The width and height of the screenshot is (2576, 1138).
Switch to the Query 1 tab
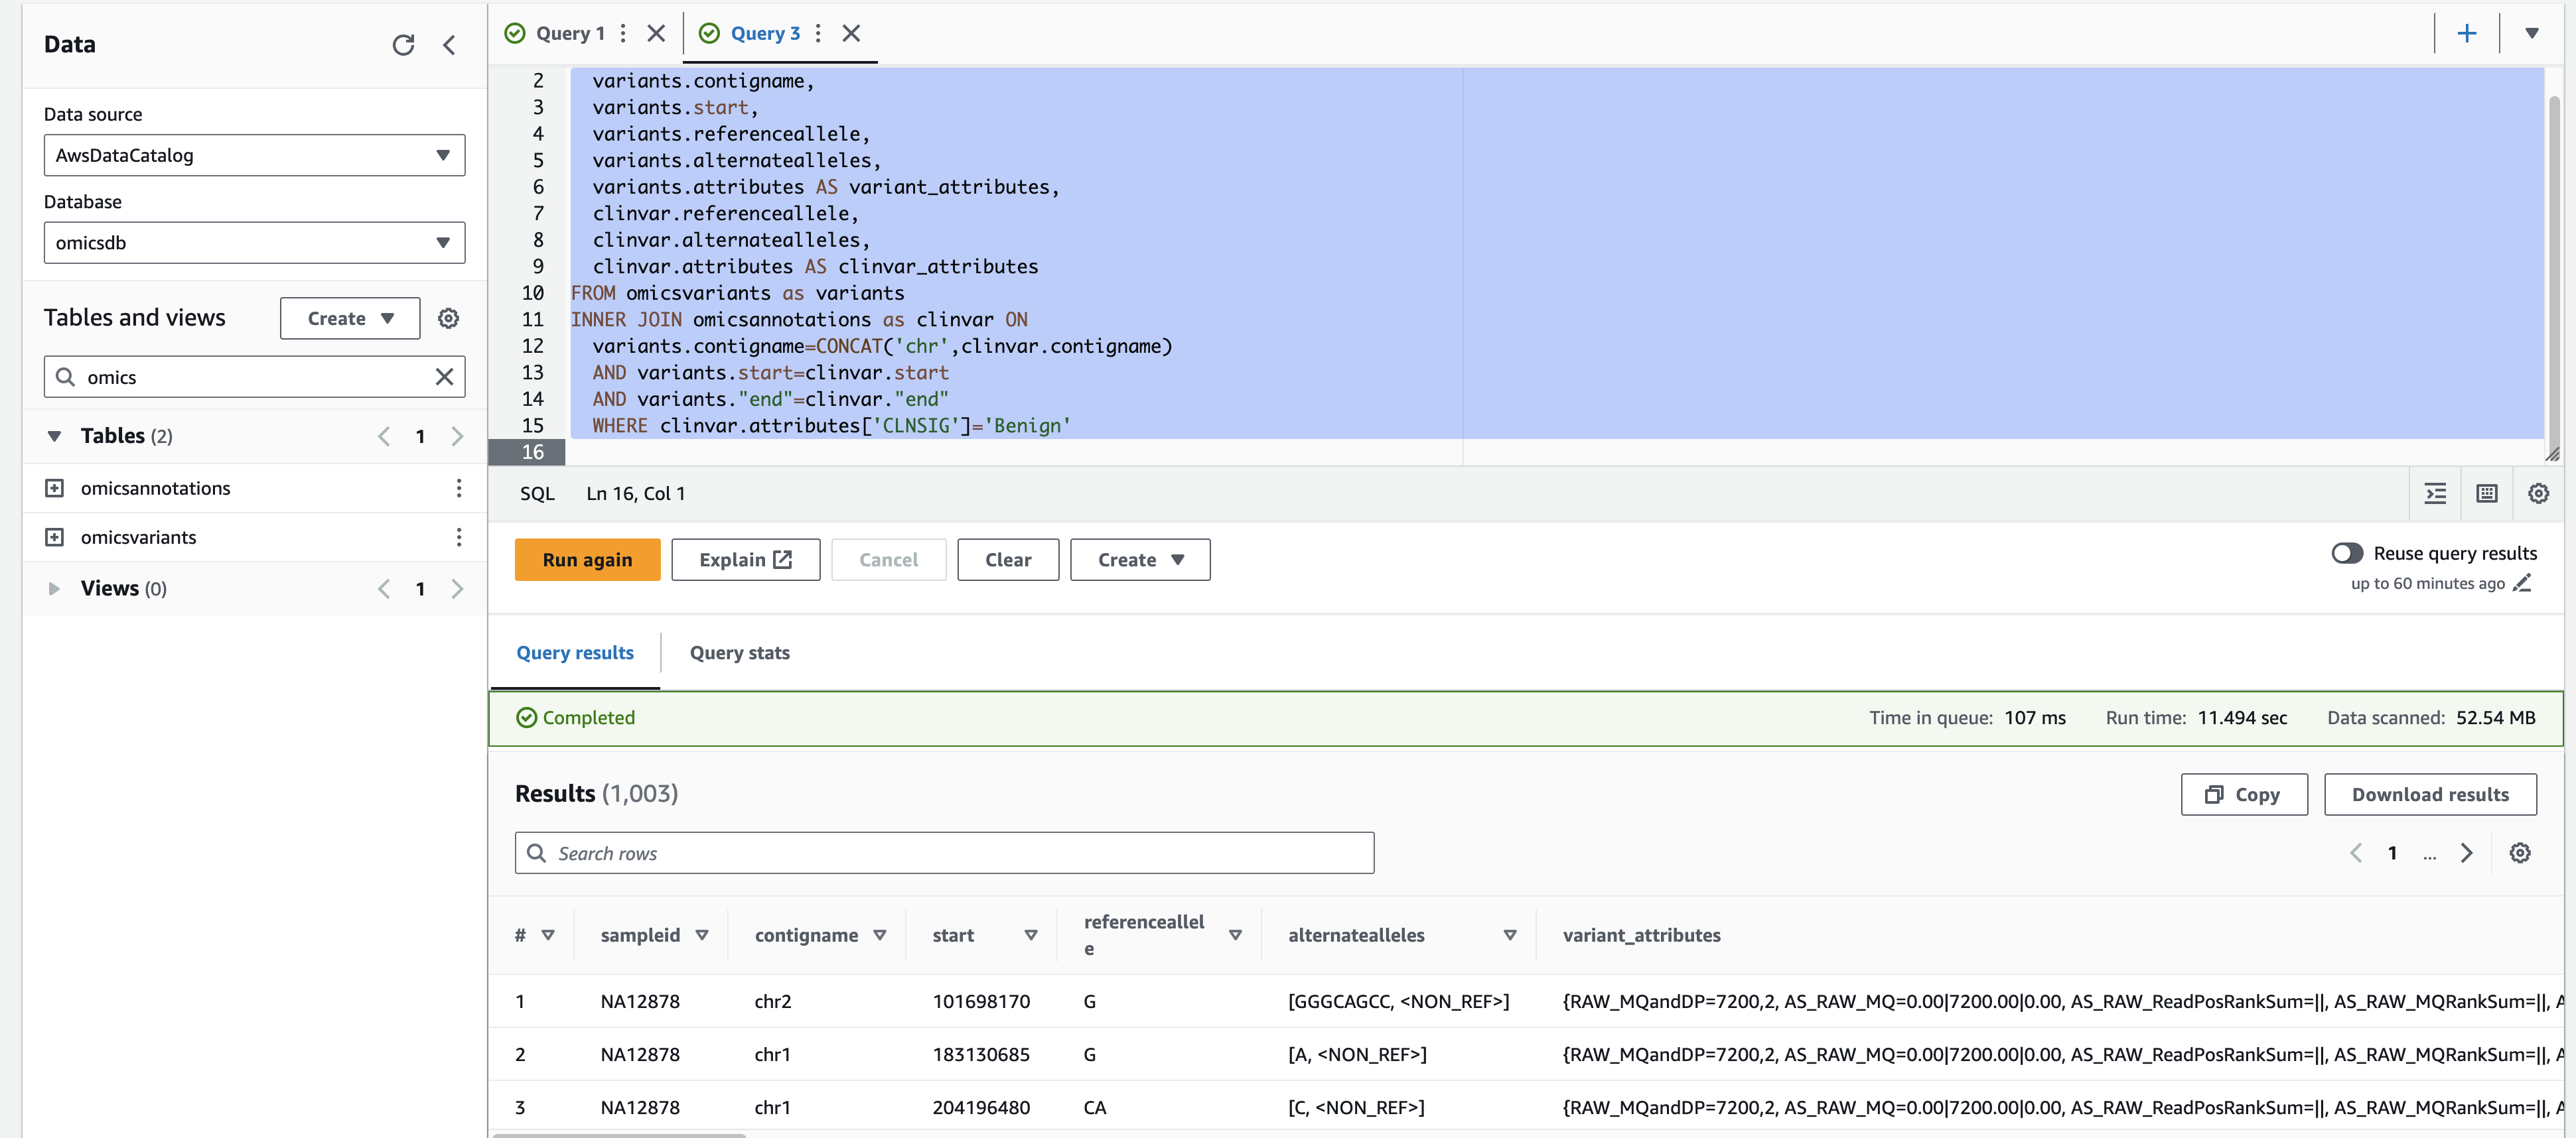570,33
